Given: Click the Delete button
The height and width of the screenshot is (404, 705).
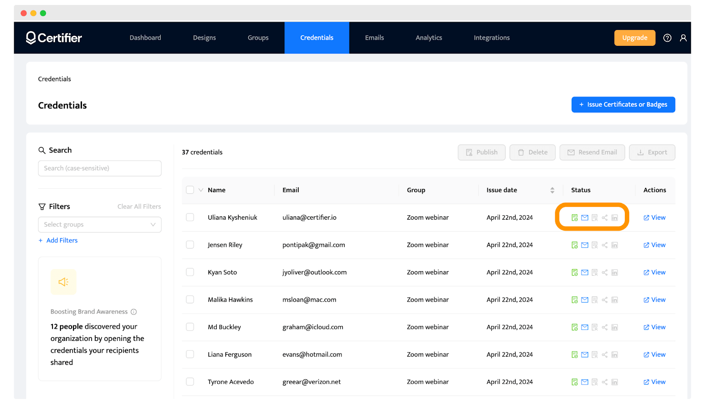Looking at the screenshot, I should [532, 153].
